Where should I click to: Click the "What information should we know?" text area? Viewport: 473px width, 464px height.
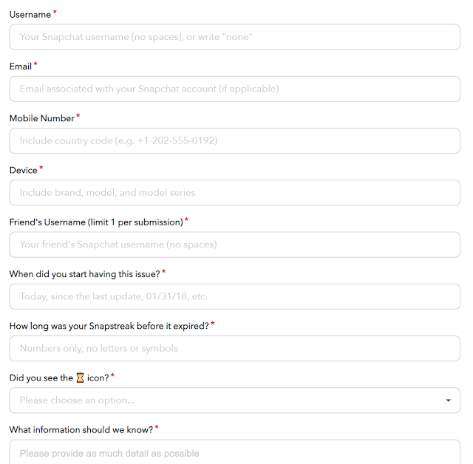235,451
